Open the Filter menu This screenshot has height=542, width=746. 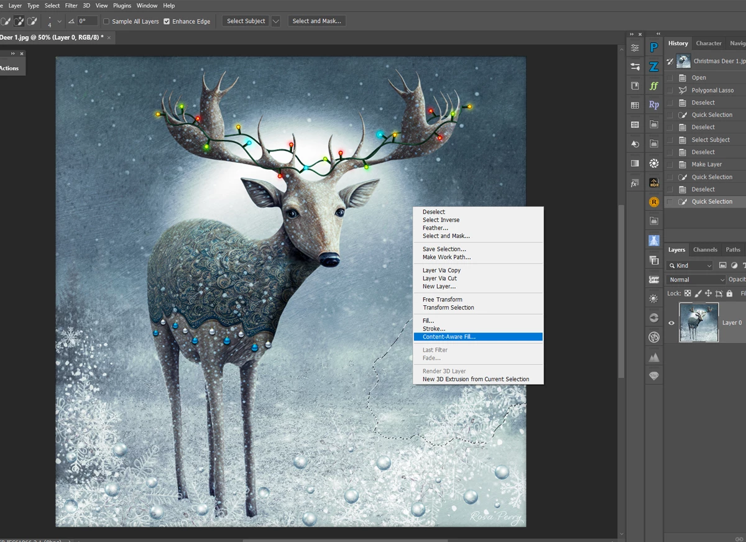point(71,6)
